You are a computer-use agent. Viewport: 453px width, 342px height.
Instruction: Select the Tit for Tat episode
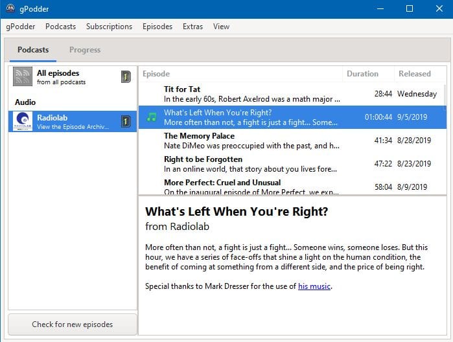[x=246, y=94]
